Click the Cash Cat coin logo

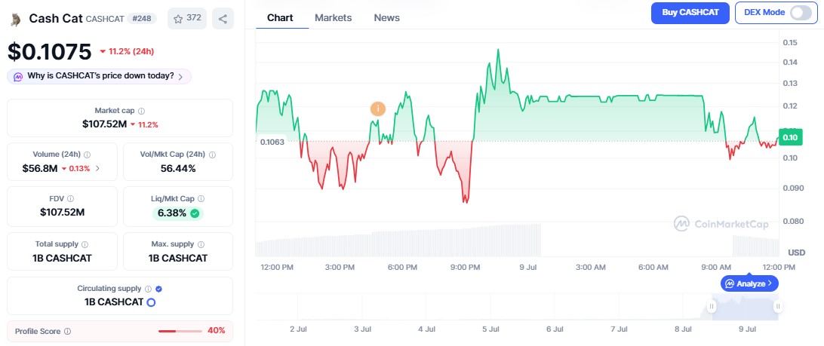pyautogui.click(x=15, y=19)
